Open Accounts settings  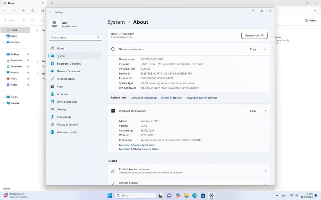pos(75,94)
